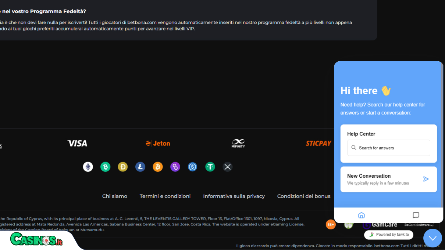Viewport: 445px width, 250px height.
Task: Click the 'We typically reply in a few minutes' text
Action: point(378,183)
